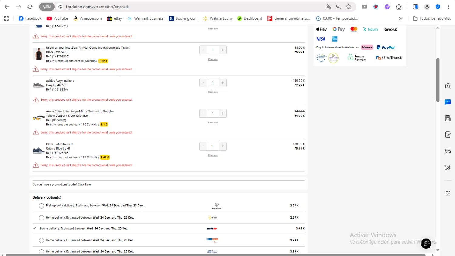Open sidebar image search icon
Screen dimensions: 455x256
[x=448, y=86]
